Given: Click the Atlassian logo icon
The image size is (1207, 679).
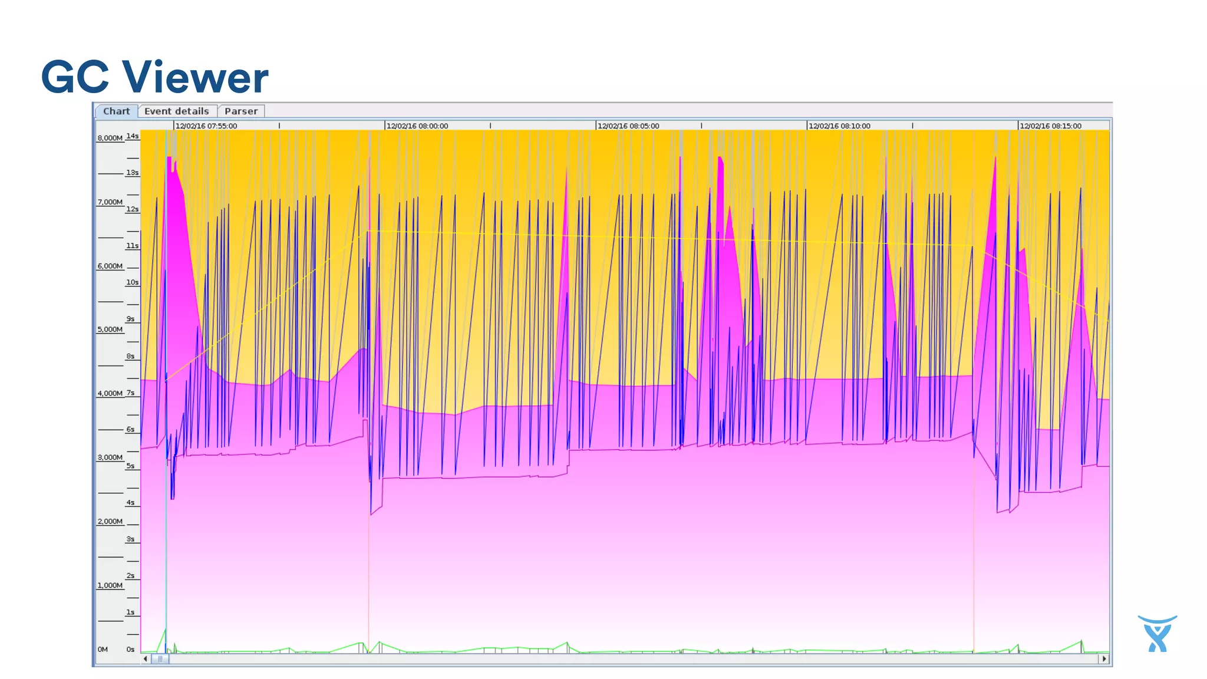Looking at the screenshot, I should point(1157,634).
